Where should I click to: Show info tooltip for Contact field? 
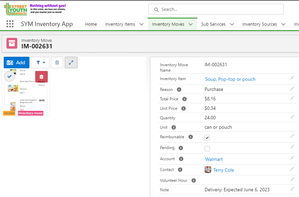point(180,170)
